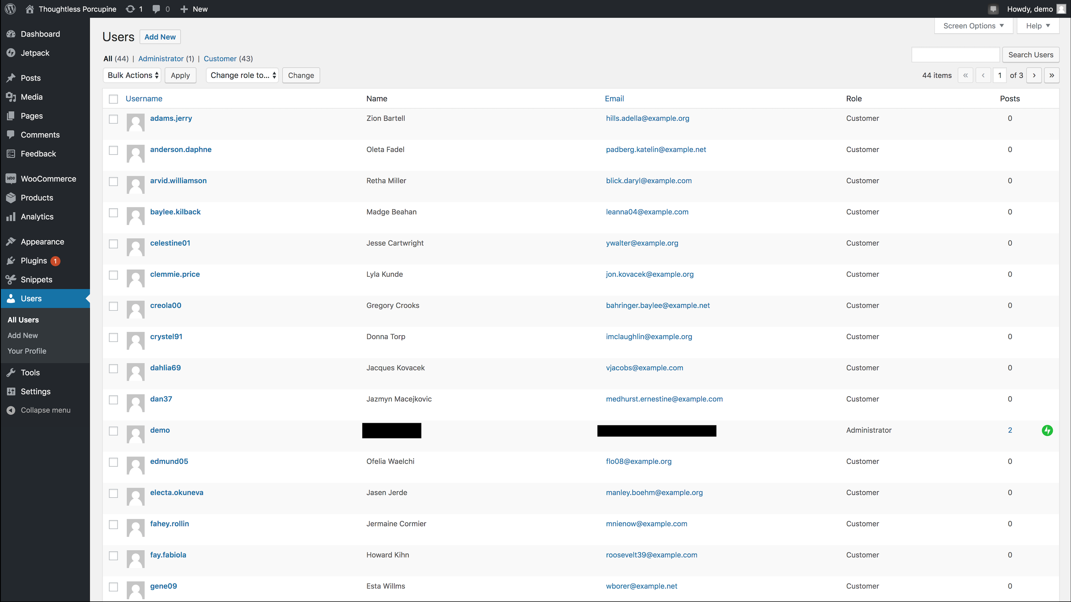
Task: Open the updates icon in admin bar
Action: point(130,9)
